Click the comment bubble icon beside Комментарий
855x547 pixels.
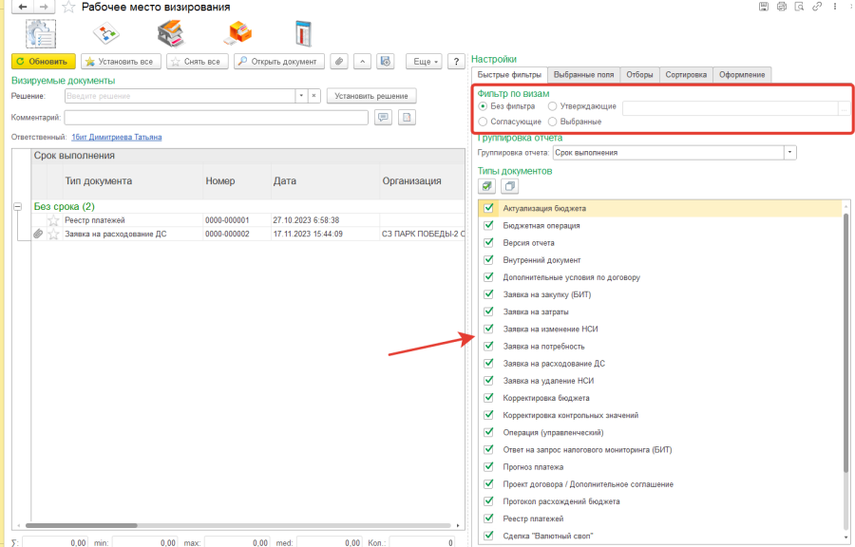(x=384, y=118)
